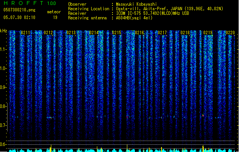
Task: Click the red meteor echo after 0215
Action: [x=127, y=117]
